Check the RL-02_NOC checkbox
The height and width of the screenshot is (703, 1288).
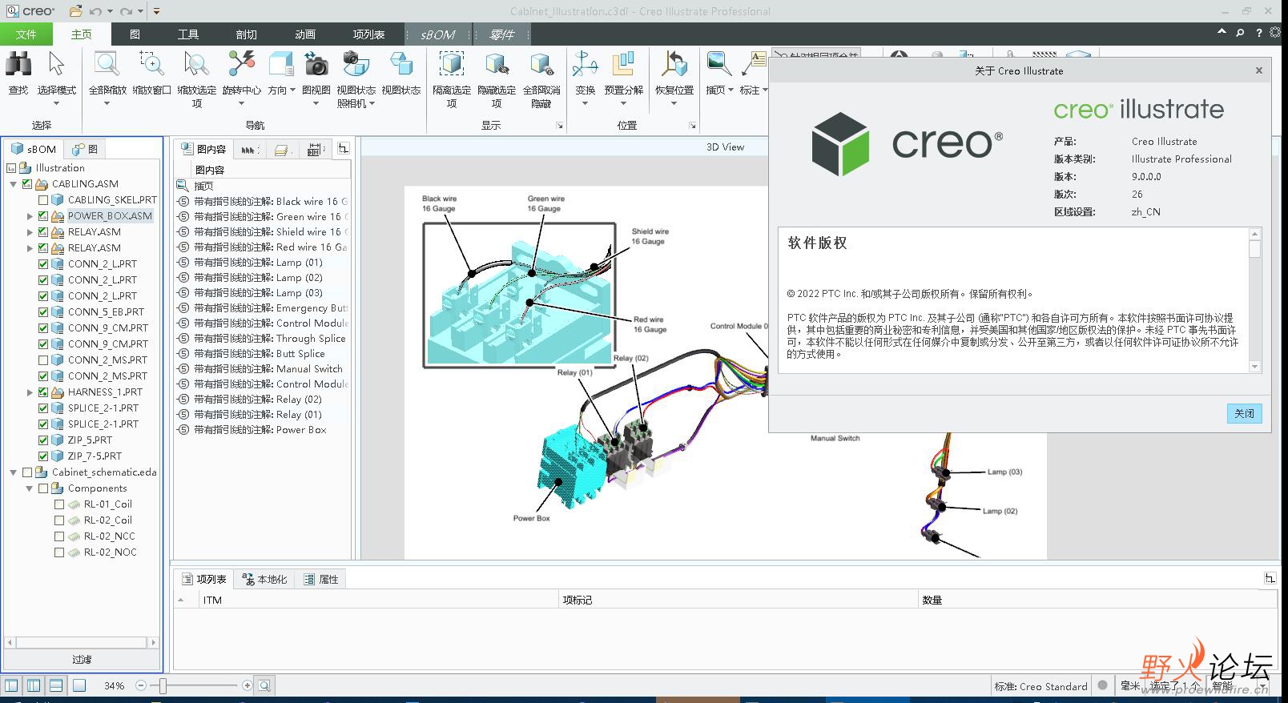(59, 552)
